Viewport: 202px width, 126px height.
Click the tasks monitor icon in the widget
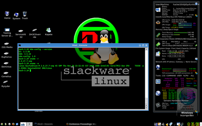(x=158, y=81)
